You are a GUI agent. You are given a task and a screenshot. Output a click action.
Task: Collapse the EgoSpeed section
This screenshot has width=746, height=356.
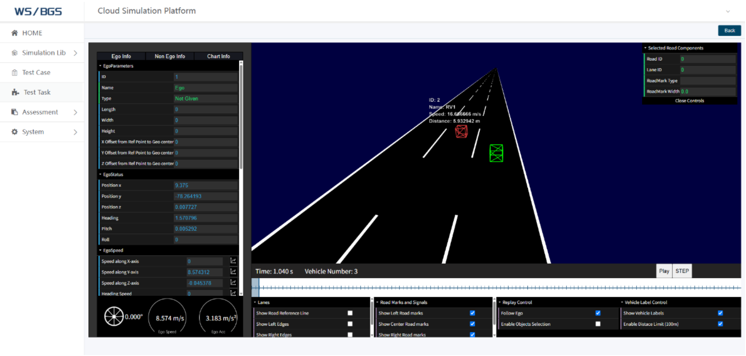100,250
